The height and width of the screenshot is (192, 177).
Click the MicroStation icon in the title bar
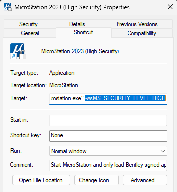[8, 7]
